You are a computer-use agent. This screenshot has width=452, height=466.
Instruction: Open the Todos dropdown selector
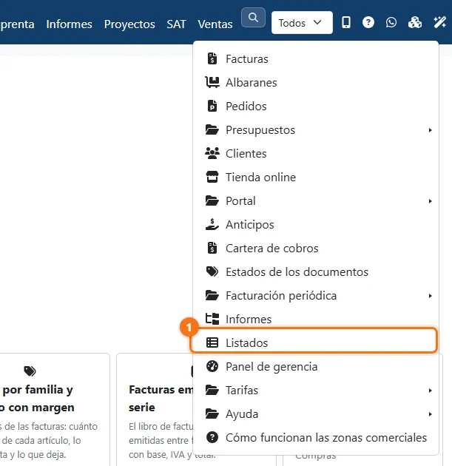coord(302,23)
